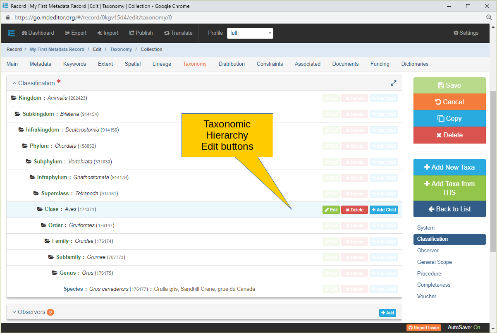Viewport: 497px width, 333px height.
Task: Click Edit on the Species Grus canadensis row
Action: click(331, 289)
